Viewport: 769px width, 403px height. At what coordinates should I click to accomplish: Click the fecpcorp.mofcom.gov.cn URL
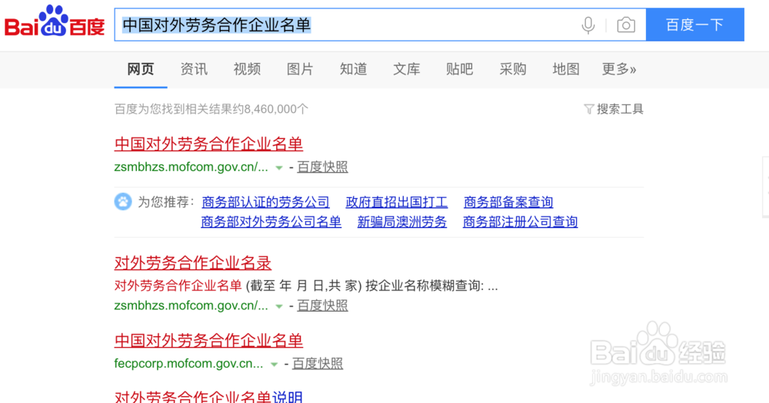click(189, 363)
